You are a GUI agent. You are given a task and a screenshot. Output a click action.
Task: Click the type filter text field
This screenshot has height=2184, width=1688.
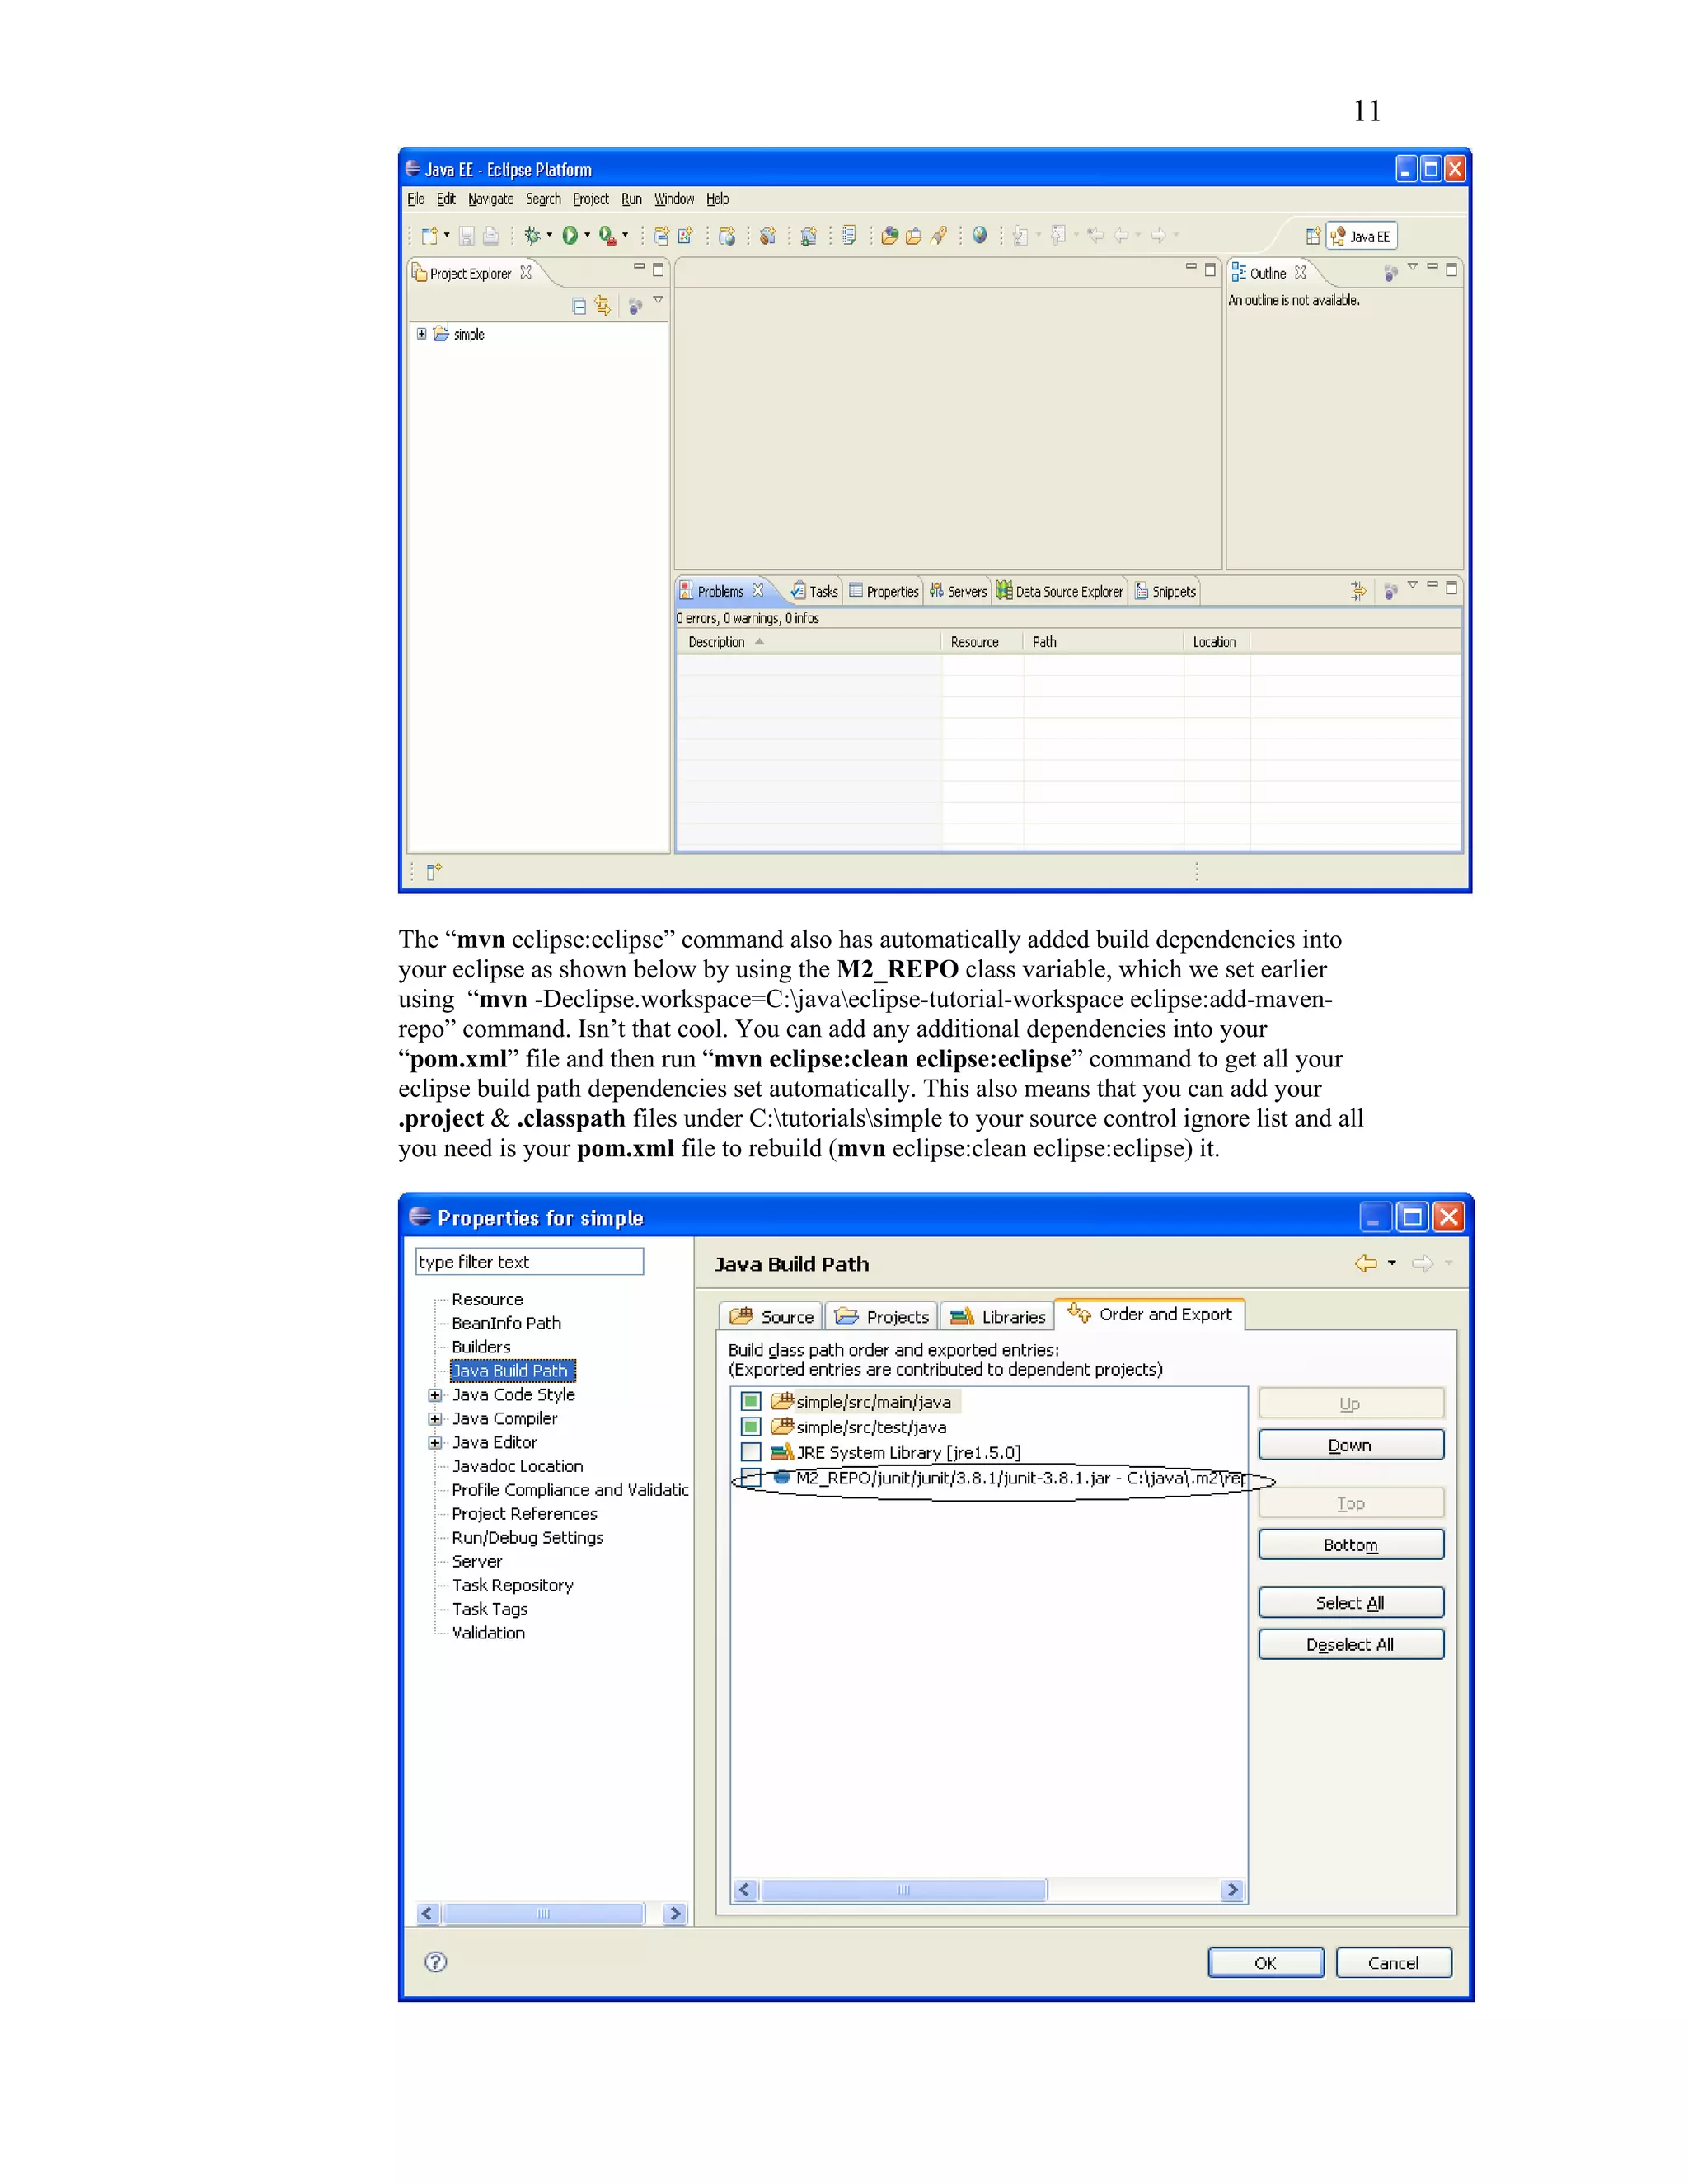coord(529,1262)
